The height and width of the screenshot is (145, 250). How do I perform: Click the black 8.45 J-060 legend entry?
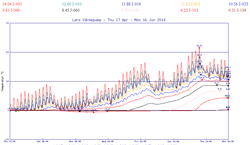71,10
